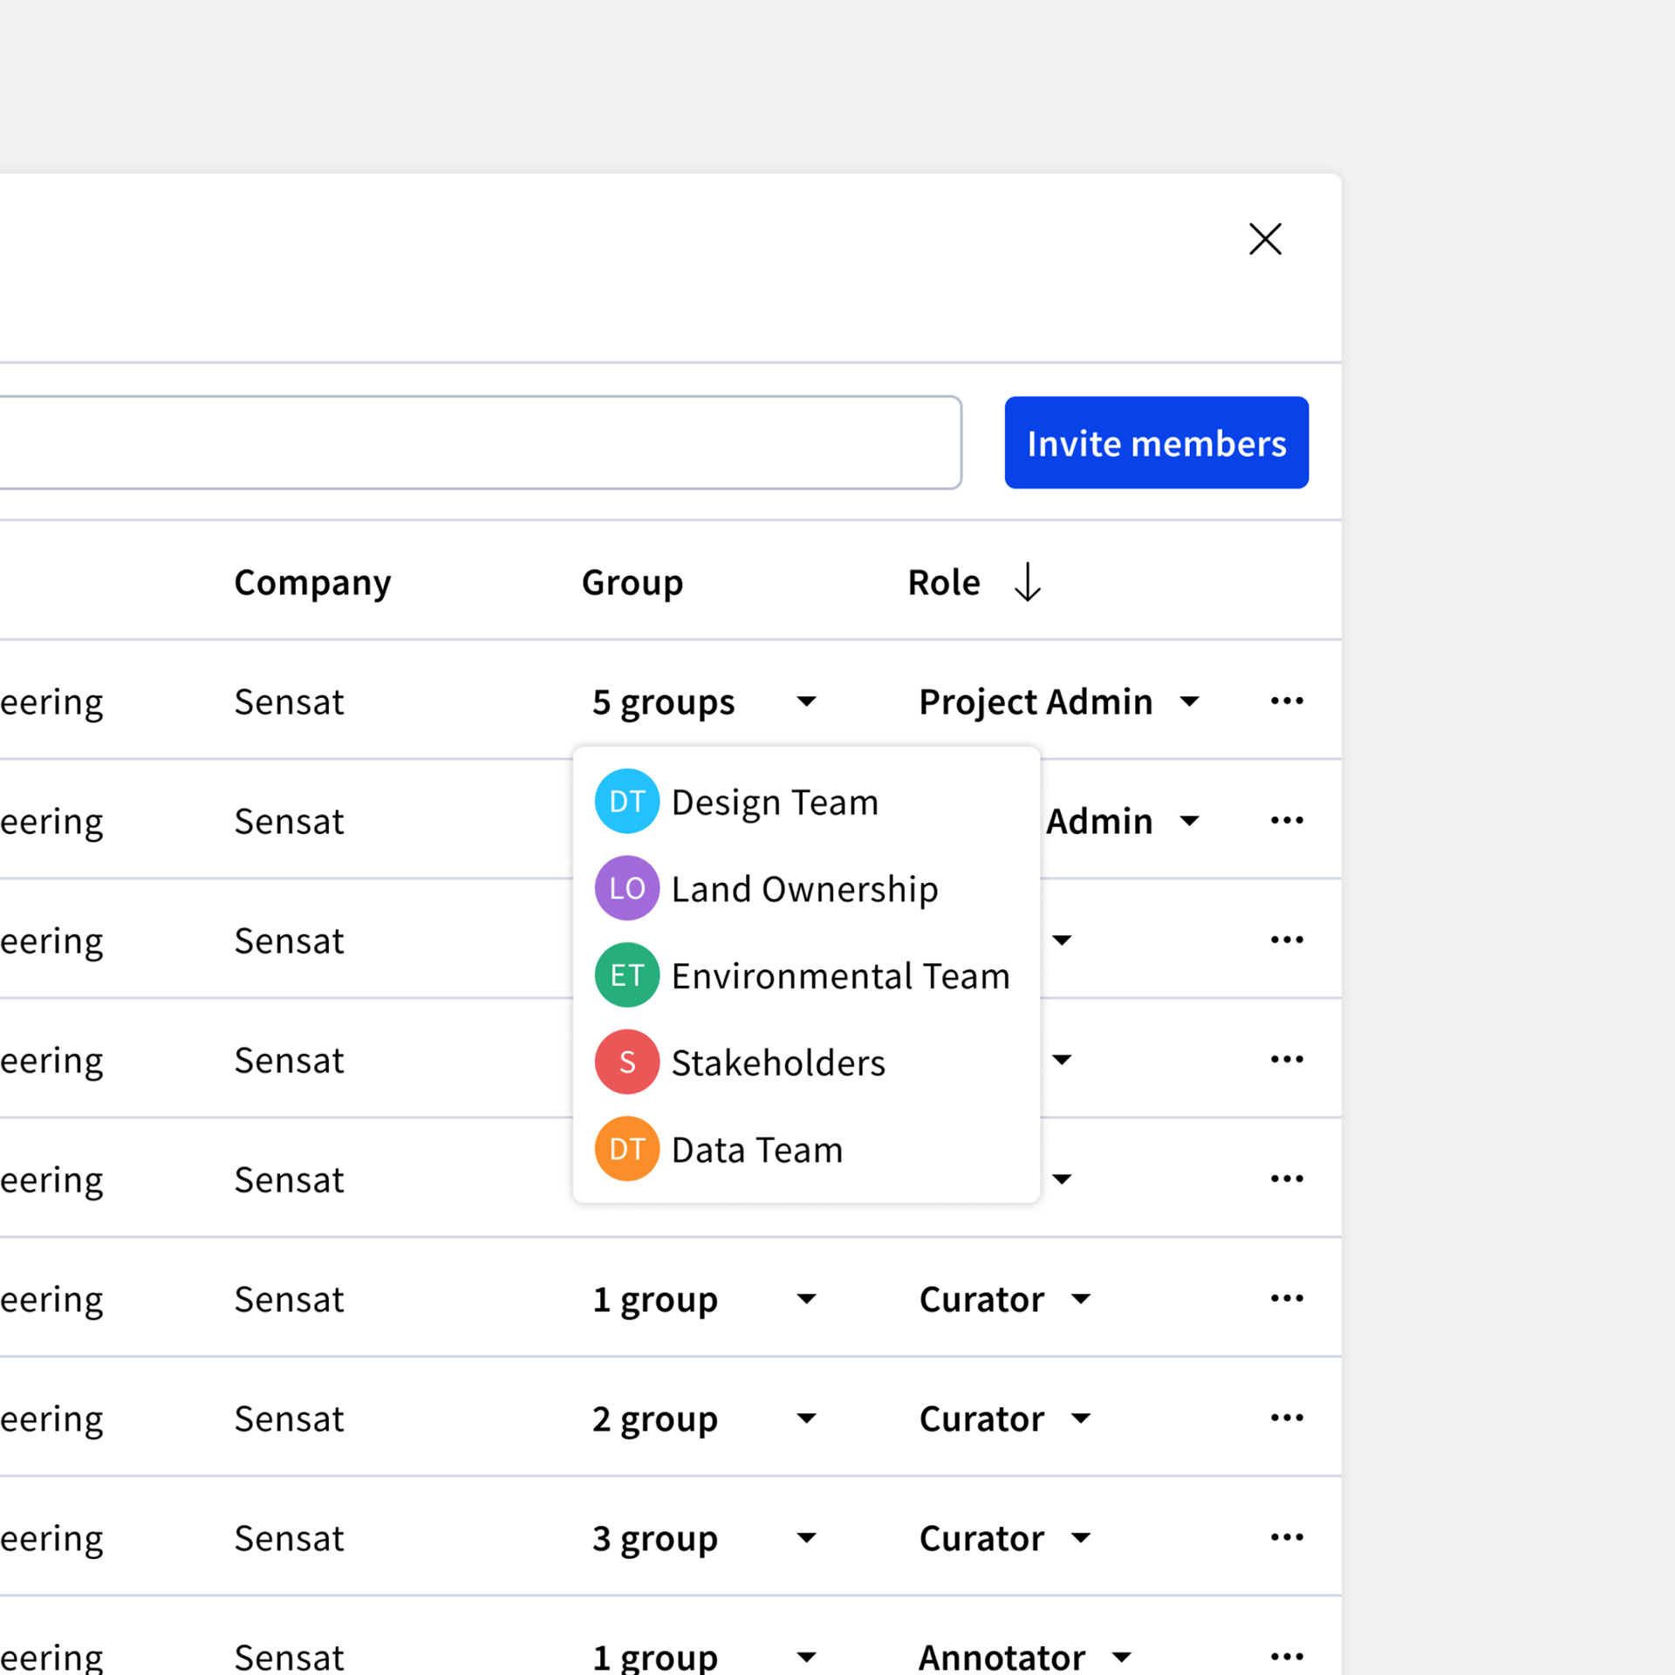Click the green ET avatar icon

click(x=626, y=975)
